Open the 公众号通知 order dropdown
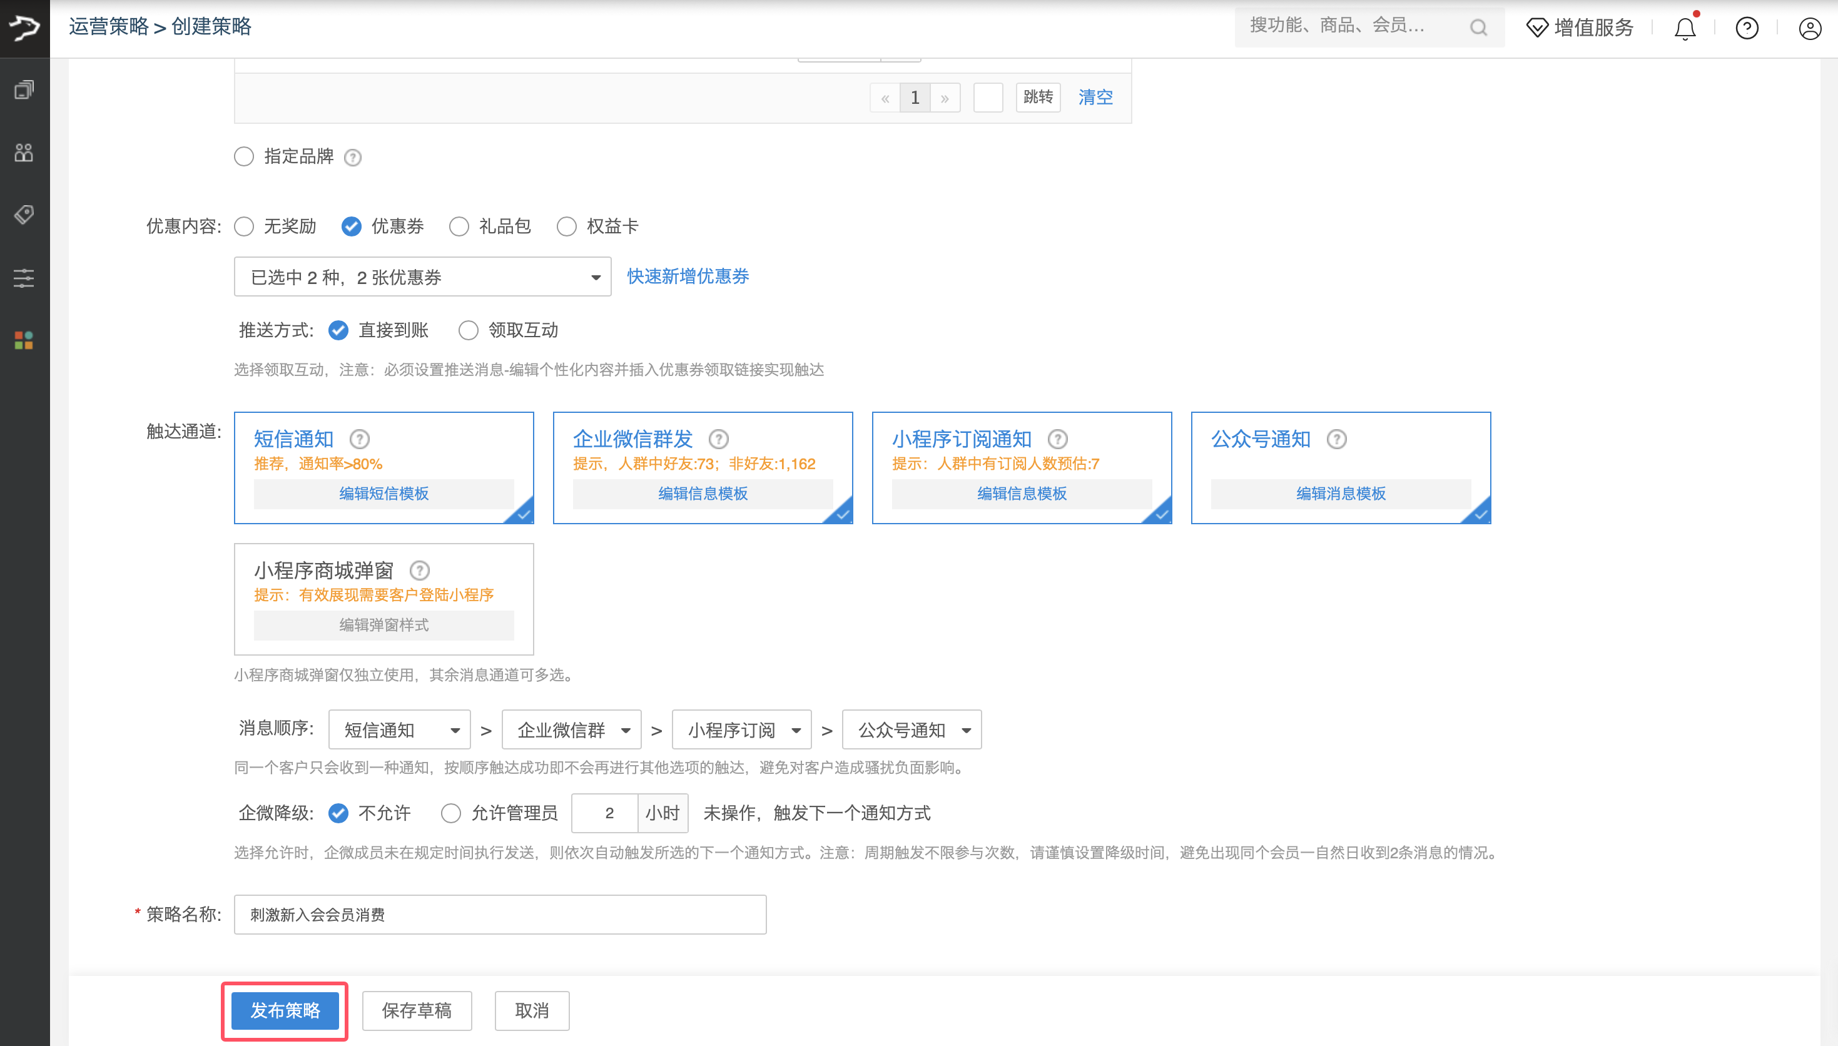 click(911, 730)
